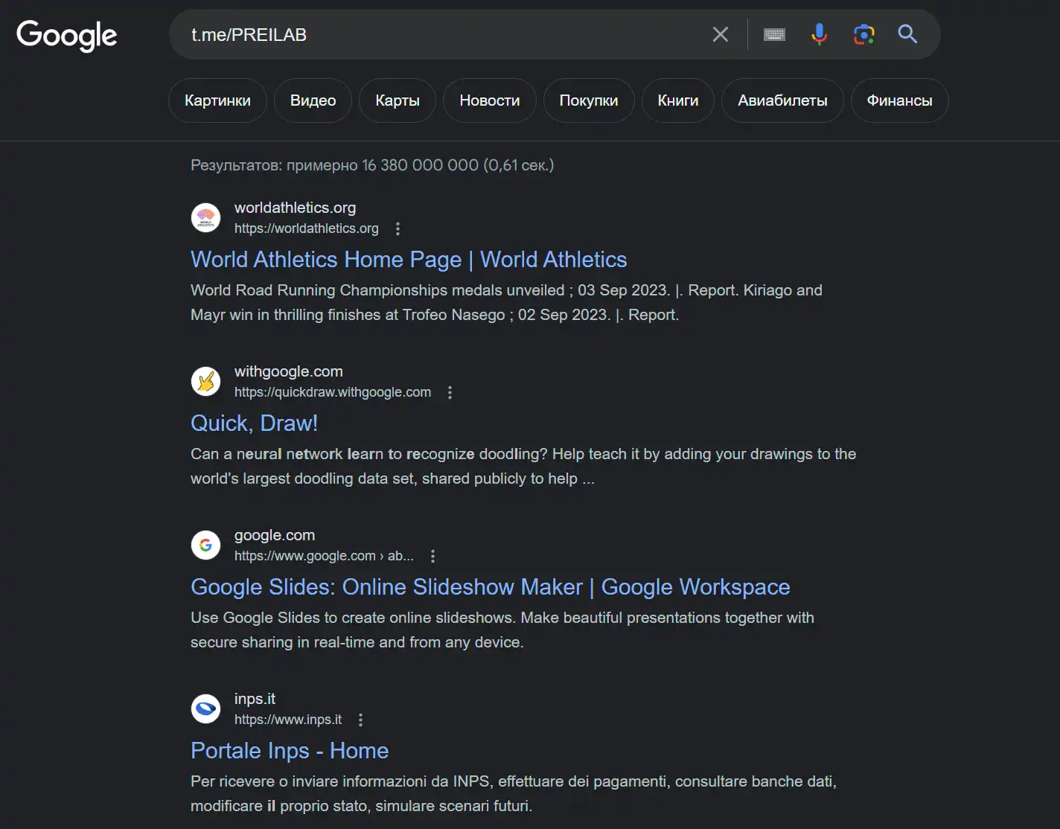Click the 'Use Google Slides to create' snippet
The height and width of the screenshot is (829, 1060).
(502, 630)
